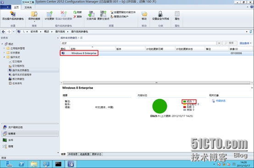Collapse Operating Systems (操作系统) tree node
254x168 pixels.
[x=4, y=57]
